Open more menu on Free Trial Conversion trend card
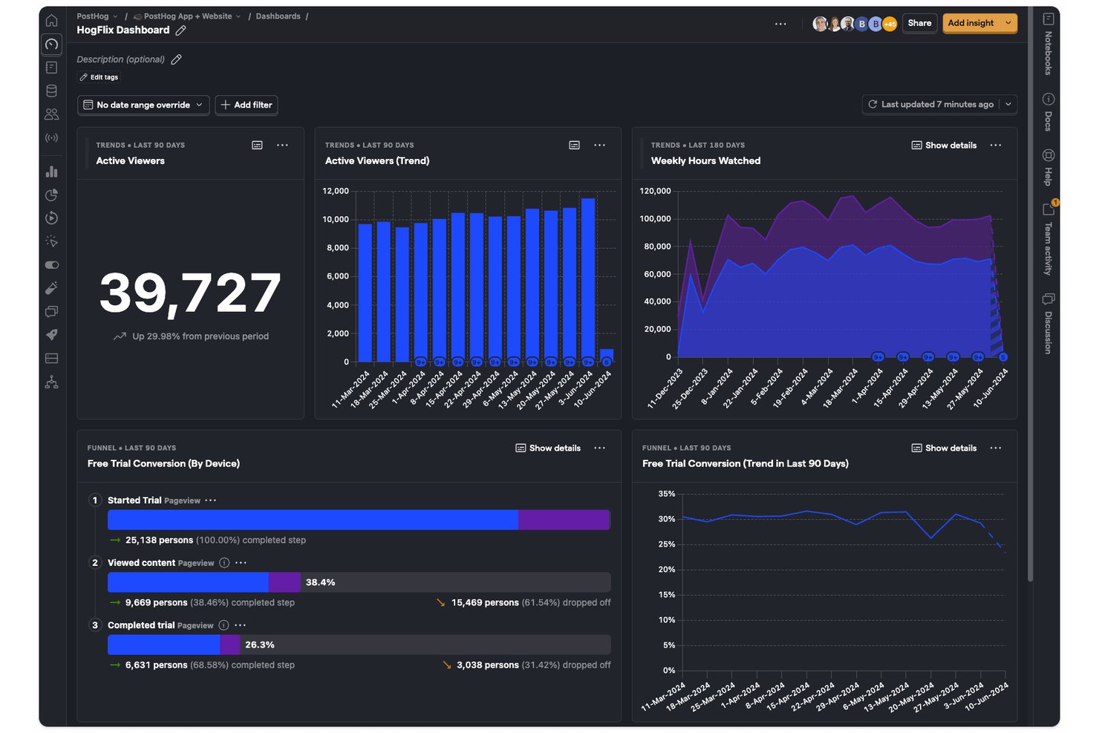 pos(996,449)
